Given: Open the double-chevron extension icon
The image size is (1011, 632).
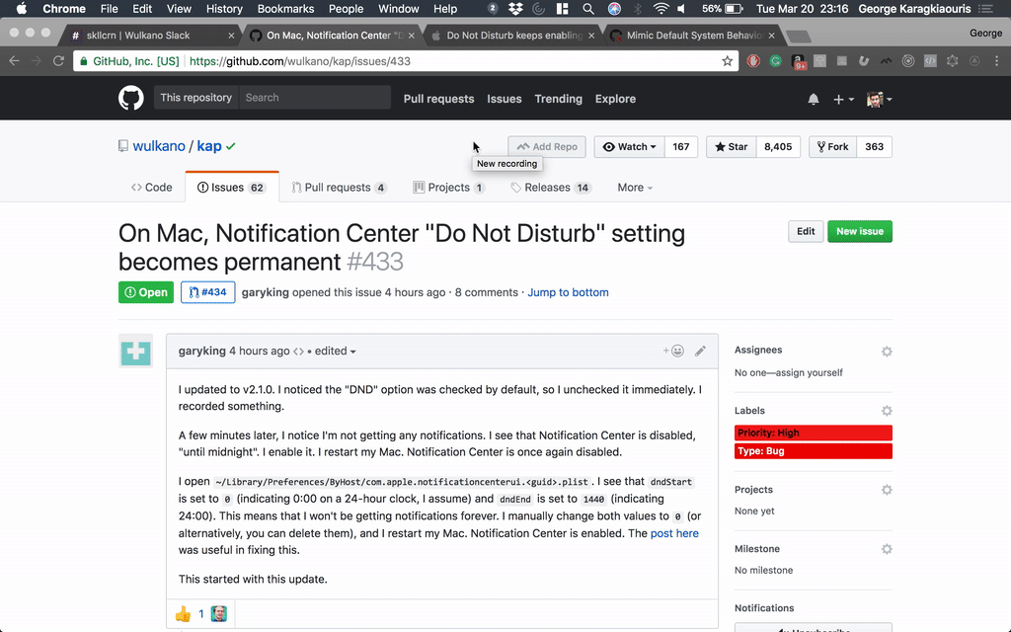Looking at the screenshot, I should [x=887, y=61].
